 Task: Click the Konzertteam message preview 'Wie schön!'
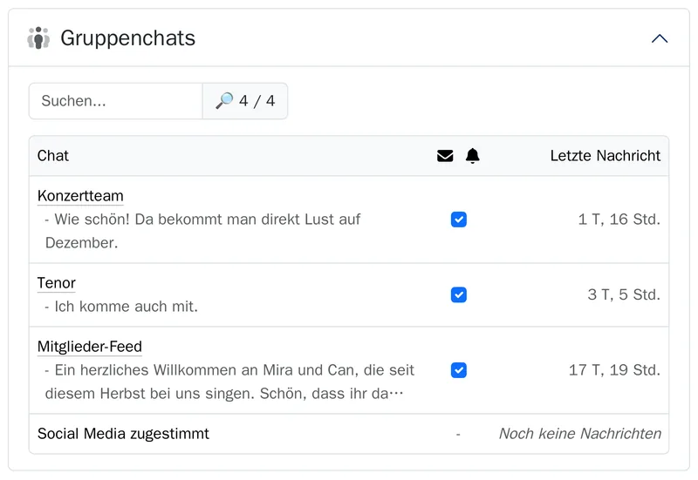(203, 231)
